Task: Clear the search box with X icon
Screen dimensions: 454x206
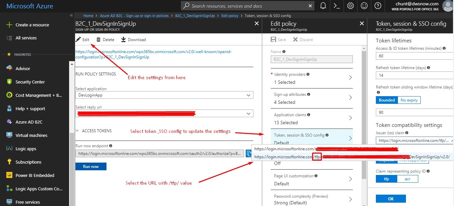Action: (310, 6)
